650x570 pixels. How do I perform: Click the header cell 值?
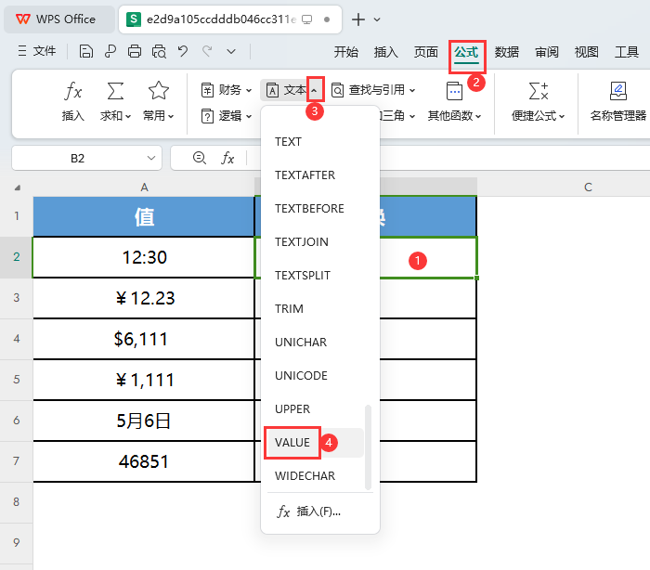tap(144, 217)
